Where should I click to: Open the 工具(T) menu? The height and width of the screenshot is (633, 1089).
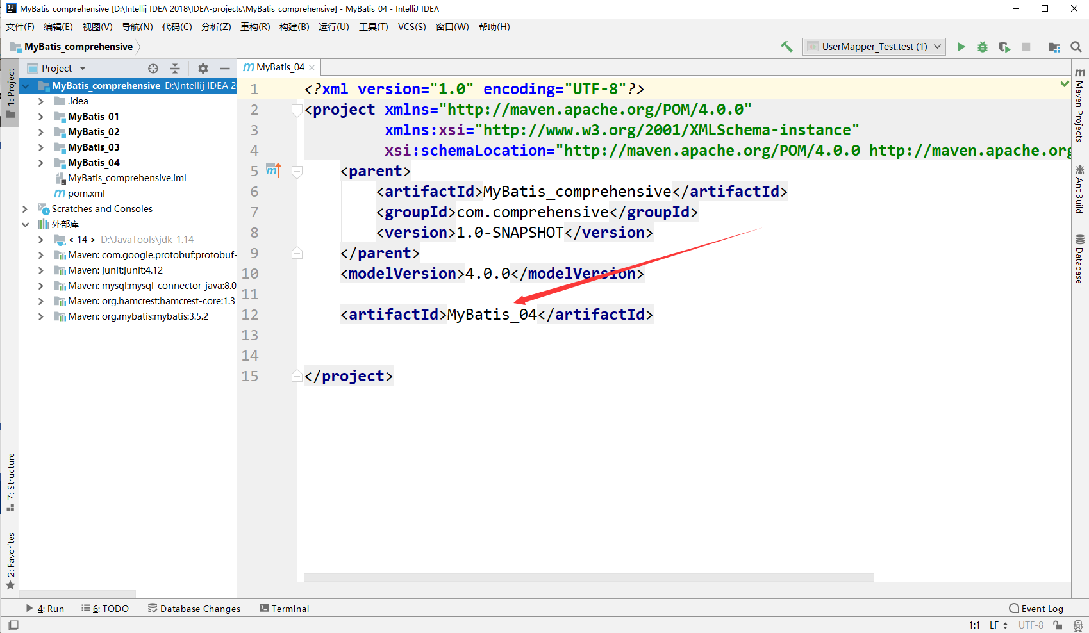tap(373, 27)
